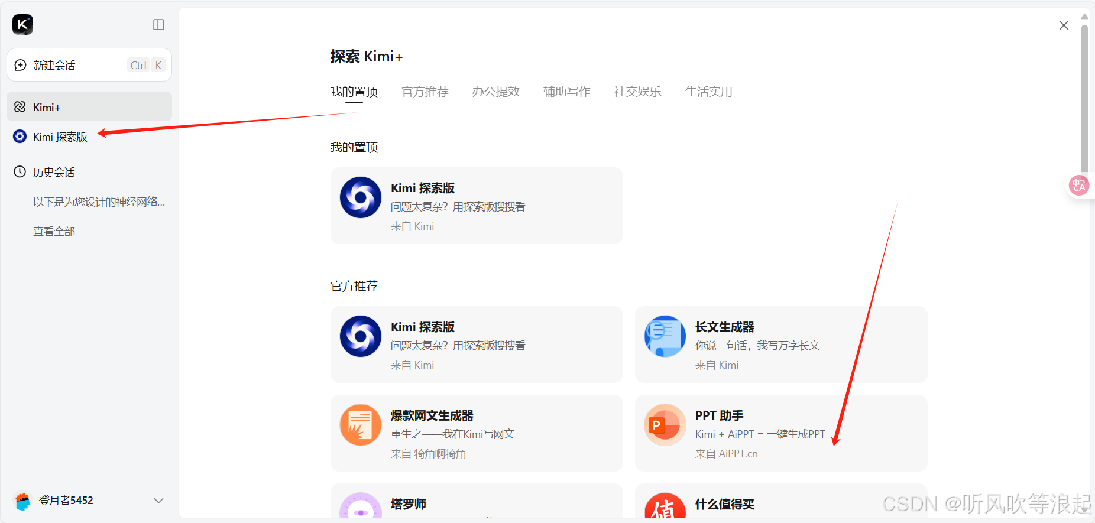
Task: Click the clock icon next to 历史会话
Action: coord(20,172)
